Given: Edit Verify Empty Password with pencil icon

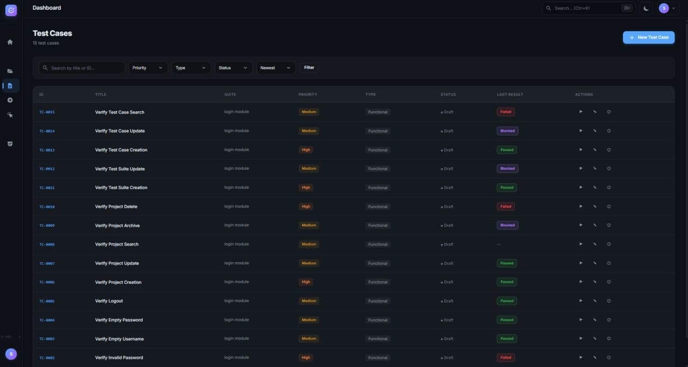Looking at the screenshot, I should pyautogui.click(x=594, y=320).
